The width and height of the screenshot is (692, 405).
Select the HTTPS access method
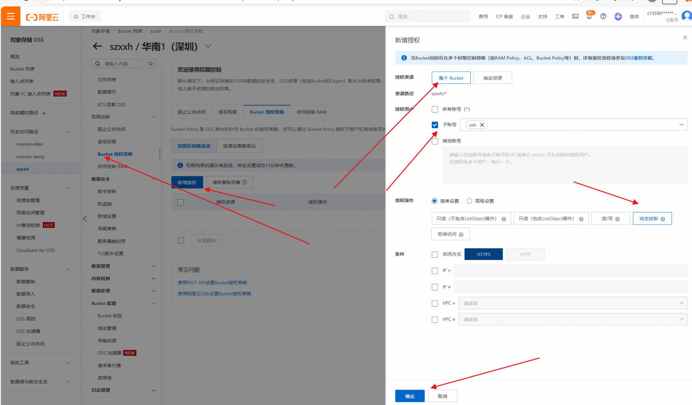click(484, 254)
